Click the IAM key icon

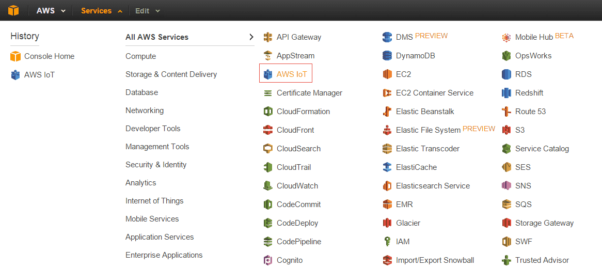point(387,242)
